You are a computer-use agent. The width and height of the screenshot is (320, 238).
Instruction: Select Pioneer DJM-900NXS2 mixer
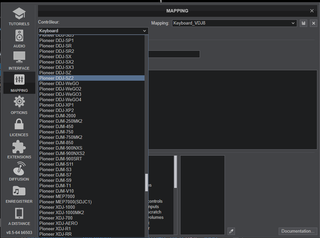91,153
